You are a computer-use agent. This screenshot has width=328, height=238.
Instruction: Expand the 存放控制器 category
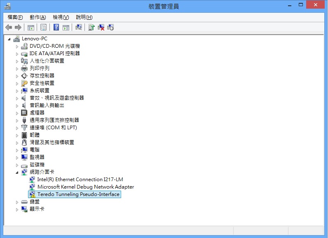[x=17, y=76]
